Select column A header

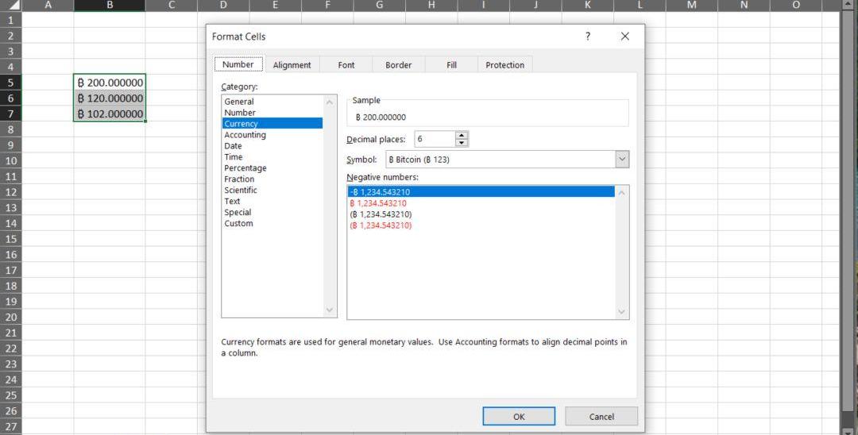point(48,6)
